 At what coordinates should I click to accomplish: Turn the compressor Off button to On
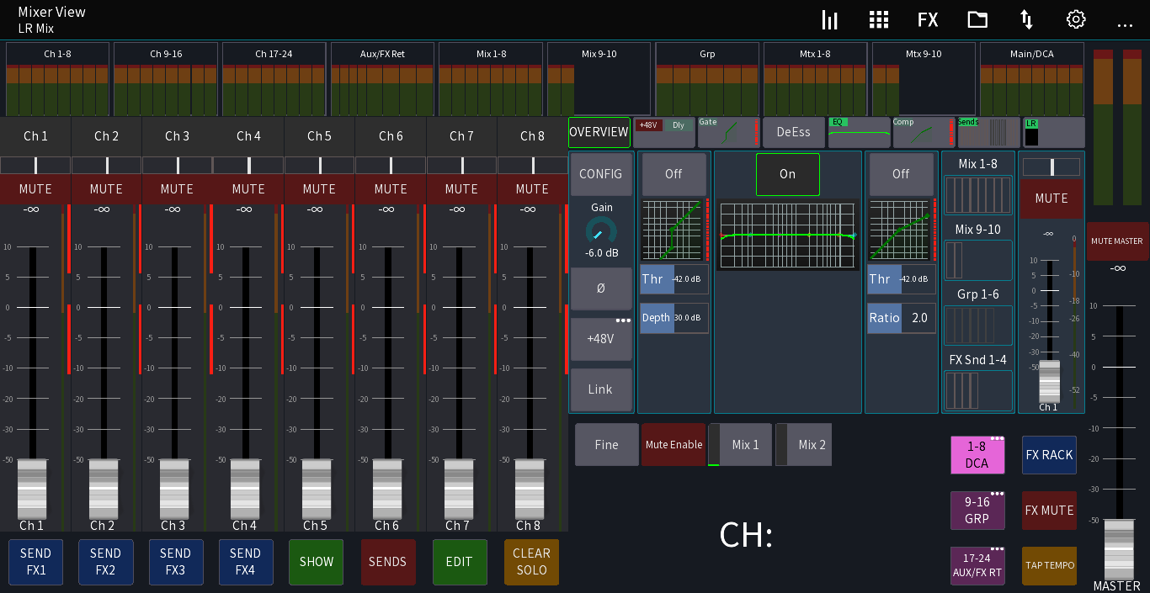(x=901, y=174)
